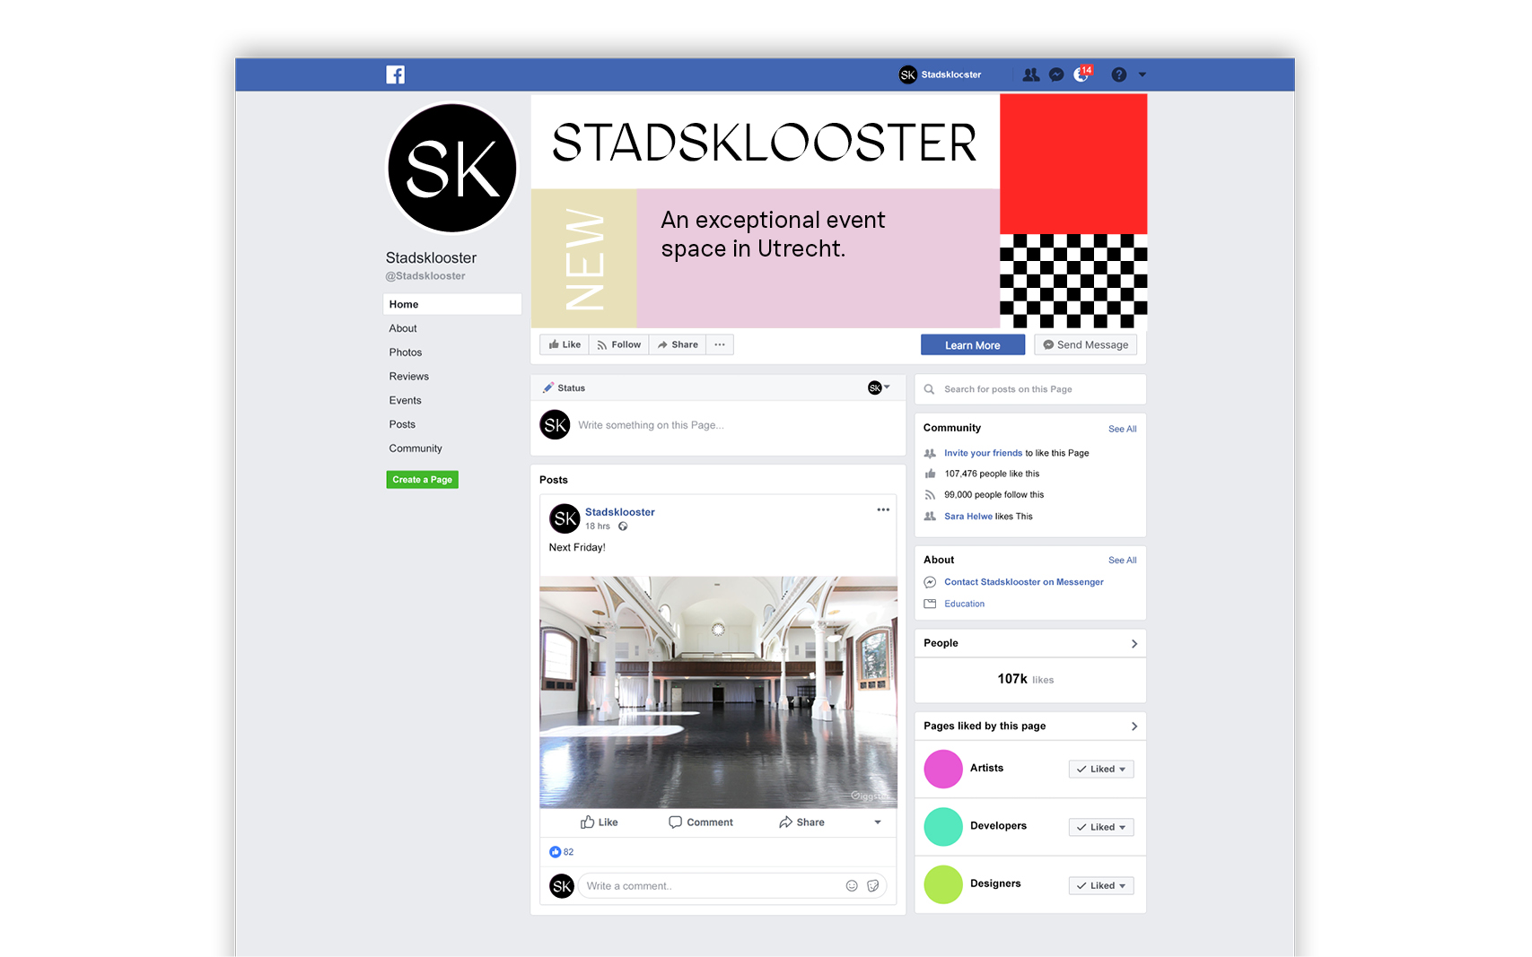Toggle Liked state for Designers page
The image size is (1532, 957).
[1101, 885]
